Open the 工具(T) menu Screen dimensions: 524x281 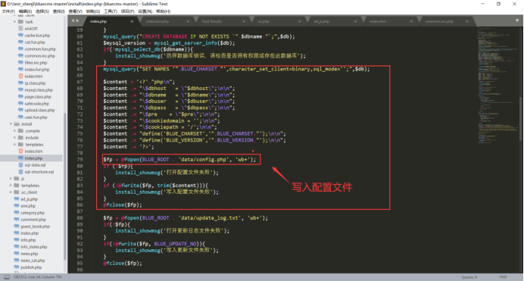111,11
